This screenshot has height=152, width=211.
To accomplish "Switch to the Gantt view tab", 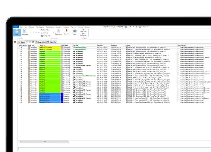I will click(21, 42).
